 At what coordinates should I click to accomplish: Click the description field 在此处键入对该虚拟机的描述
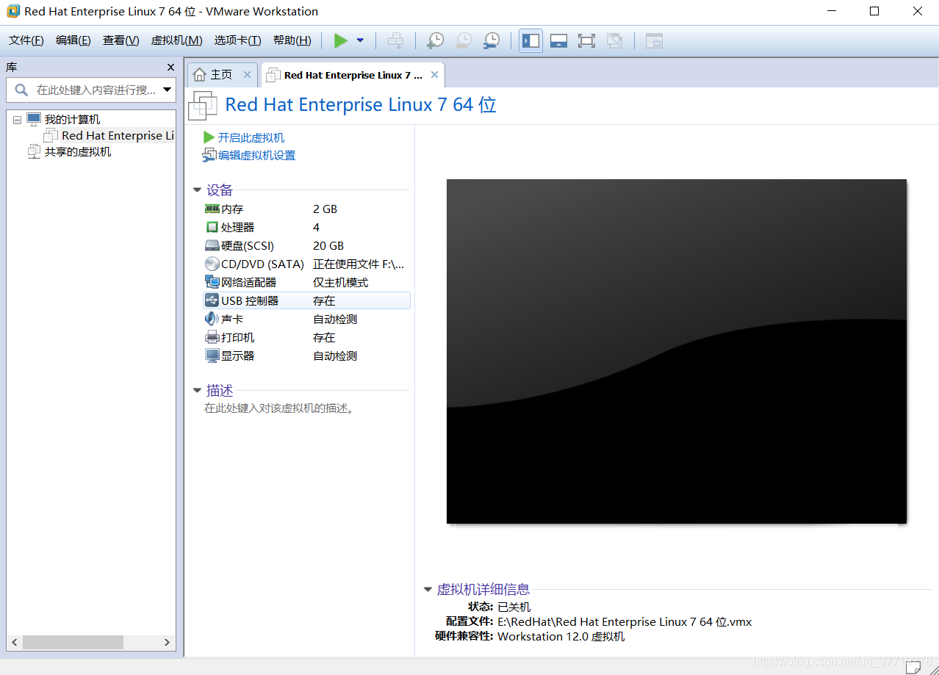coord(280,408)
